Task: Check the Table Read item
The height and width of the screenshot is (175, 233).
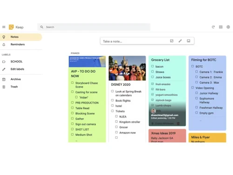Action: (x=72, y=108)
